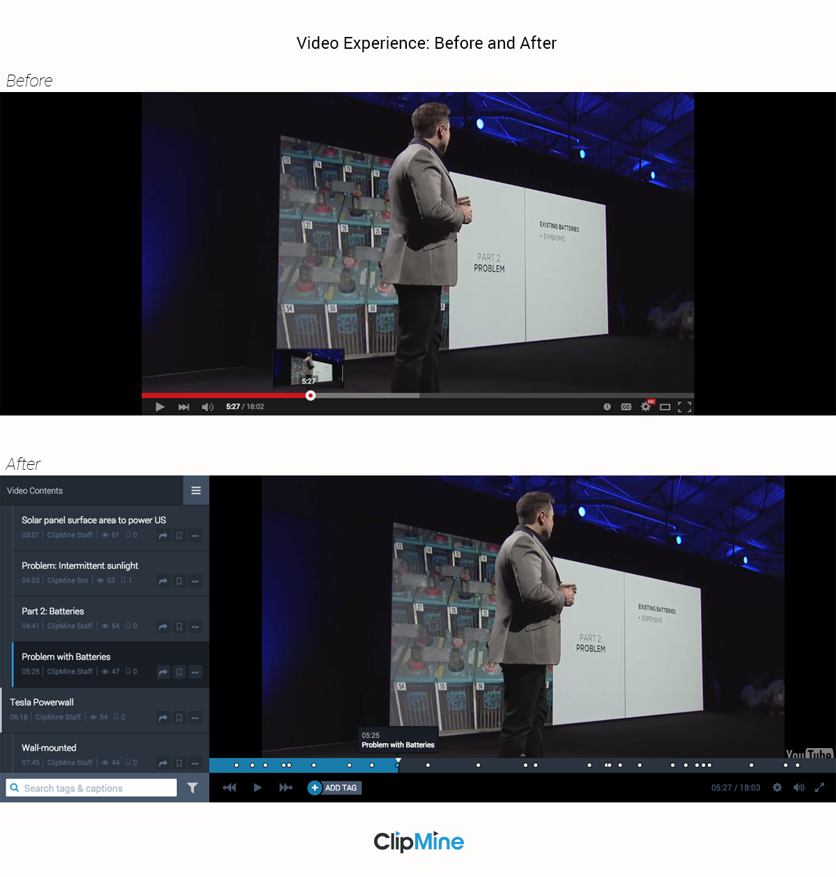This screenshot has width=836, height=877.
Task: Open more options for Wall-mounted tag
Action: click(195, 763)
